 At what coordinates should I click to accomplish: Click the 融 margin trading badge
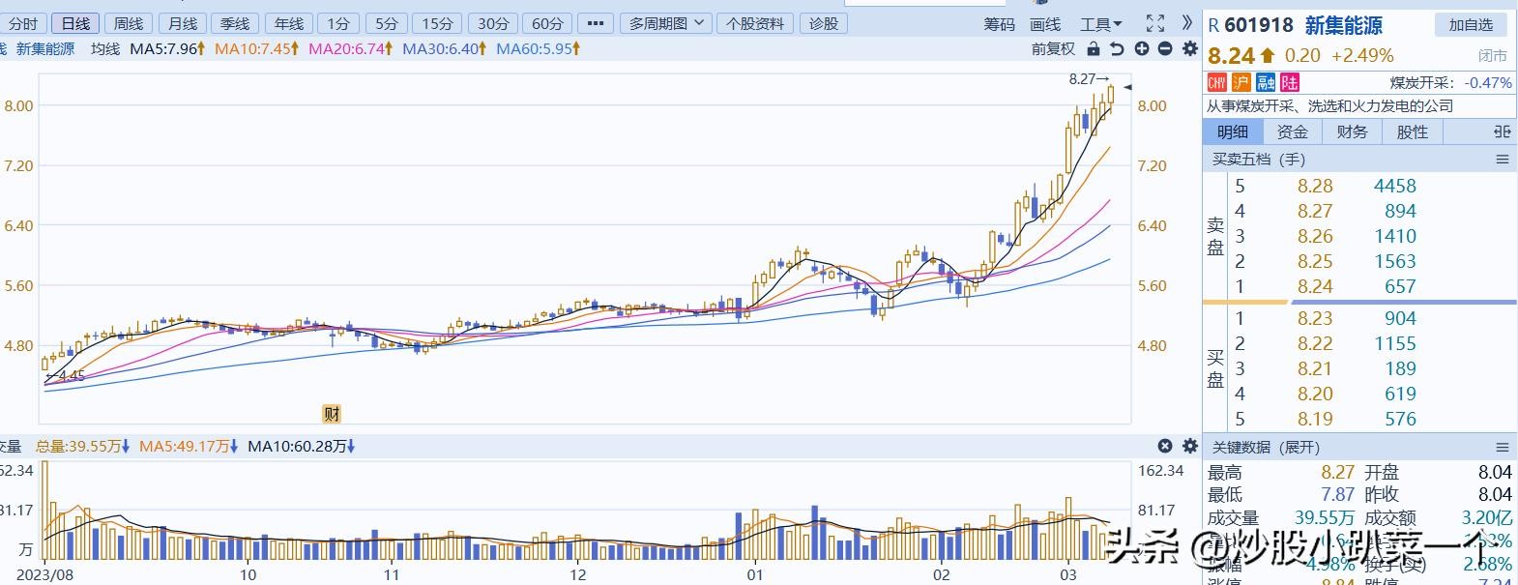pyautogui.click(x=1266, y=83)
